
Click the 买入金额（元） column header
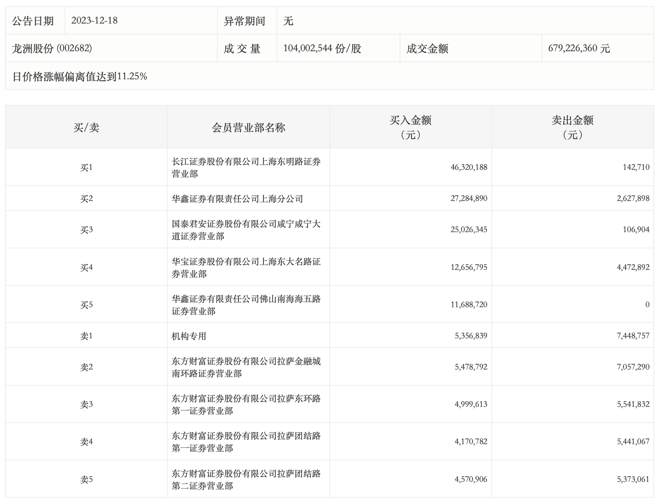[411, 127]
